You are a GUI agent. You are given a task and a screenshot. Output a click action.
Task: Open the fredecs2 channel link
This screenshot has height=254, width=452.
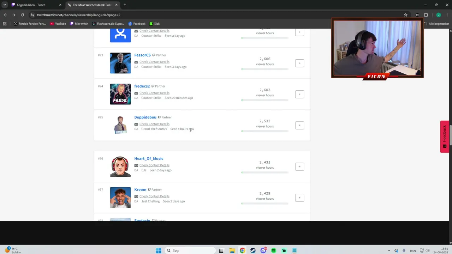point(142,86)
